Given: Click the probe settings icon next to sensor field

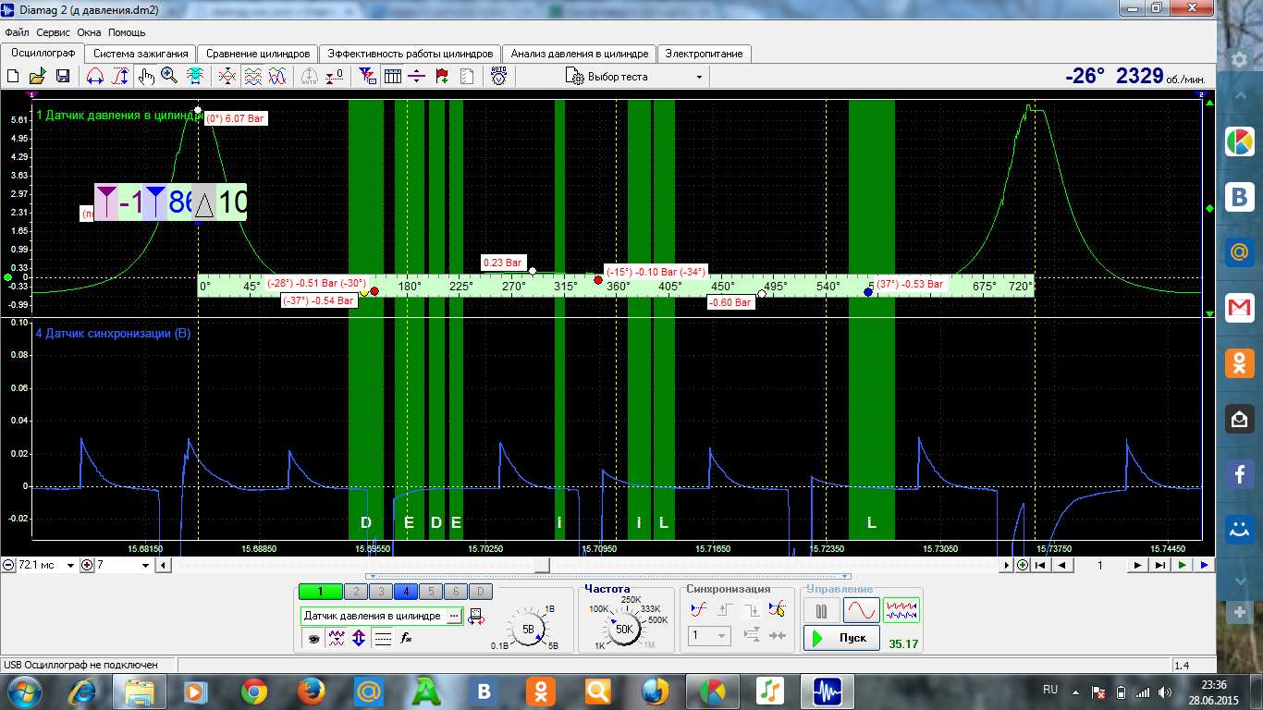Looking at the screenshot, I should (x=475, y=616).
